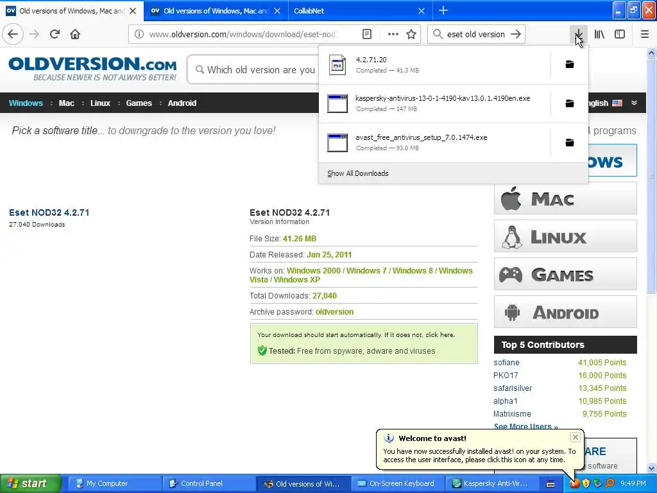Image resolution: width=657 pixels, height=493 pixels.
Task: Click the page scrollbar down arrow
Action: 652,468
